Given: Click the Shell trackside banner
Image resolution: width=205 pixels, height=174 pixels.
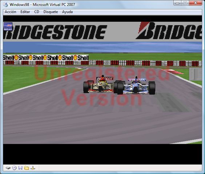Looking at the screenshot, I should [46, 58].
